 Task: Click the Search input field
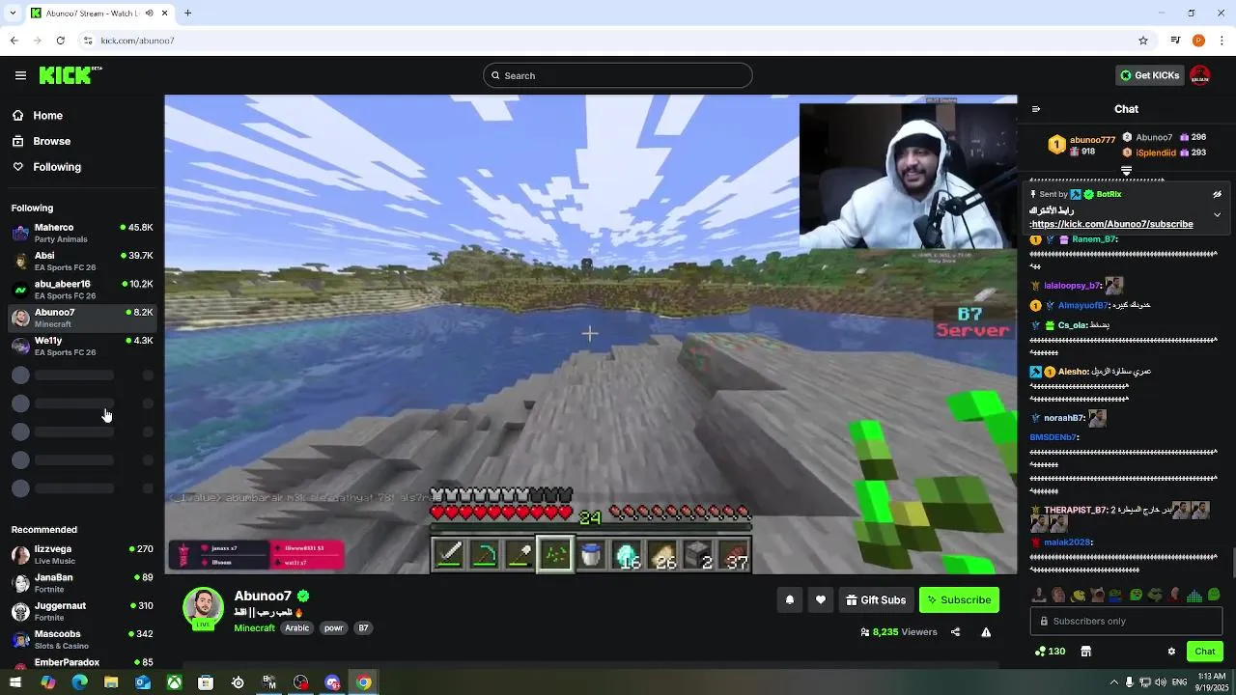[x=618, y=75]
